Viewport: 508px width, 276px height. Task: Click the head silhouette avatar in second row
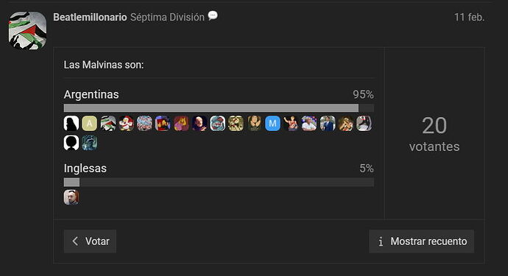click(x=71, y=143)
